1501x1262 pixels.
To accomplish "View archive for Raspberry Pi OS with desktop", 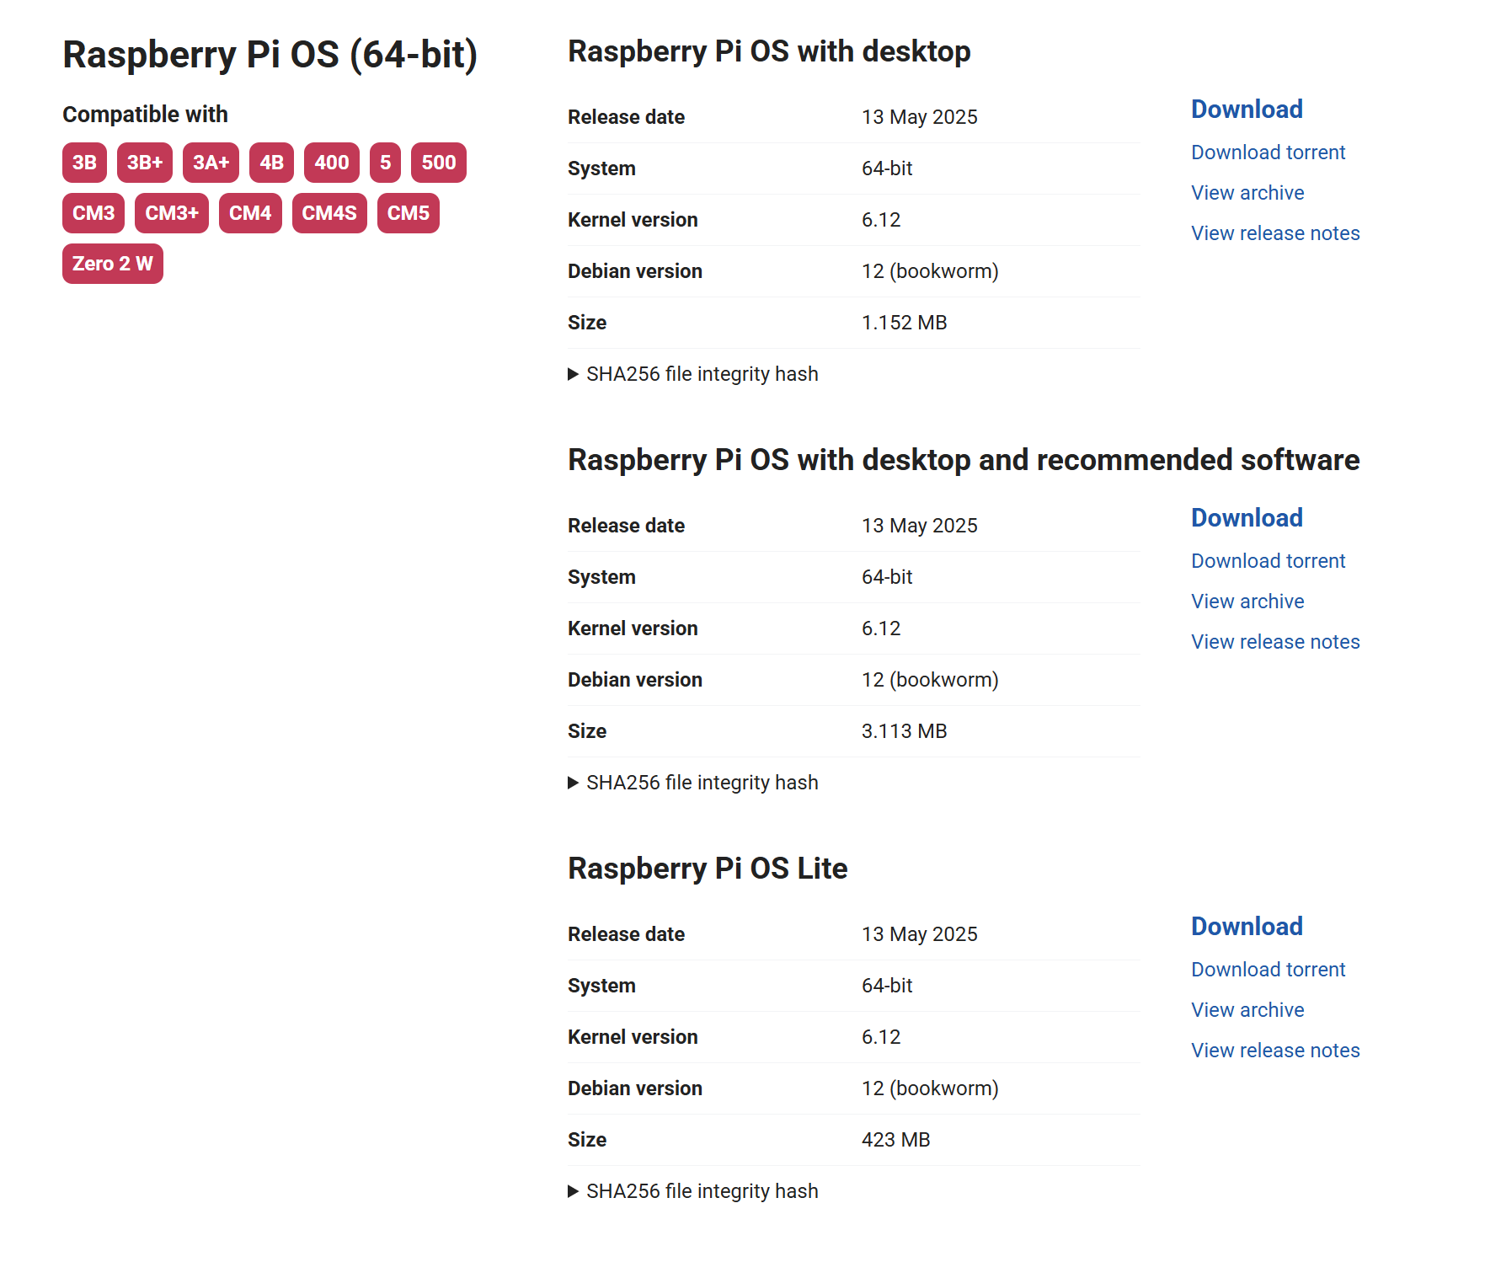I will (1247, 193).
